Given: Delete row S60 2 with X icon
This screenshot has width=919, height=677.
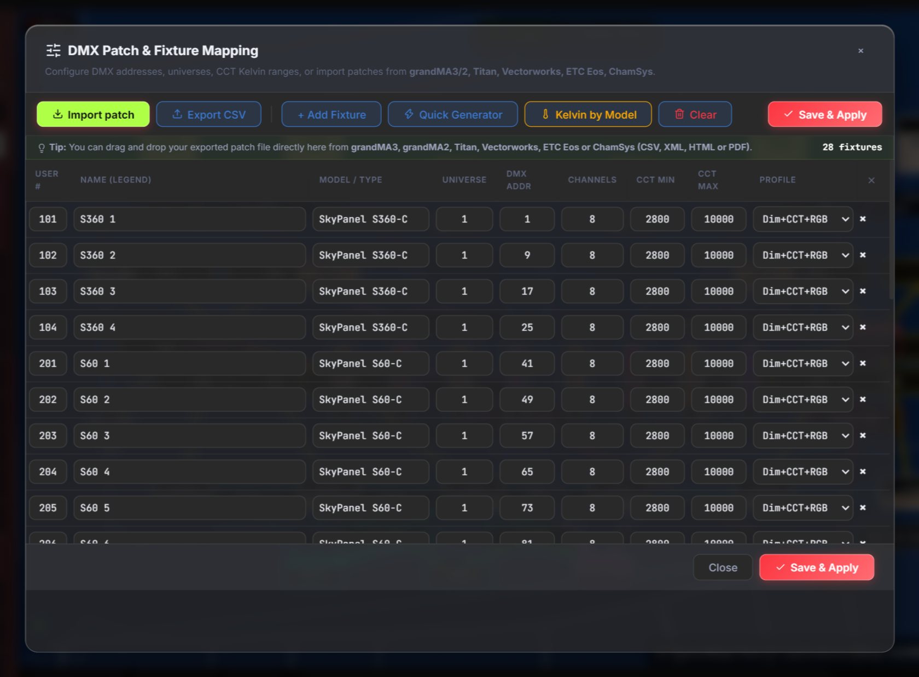Looking at the screenshot, I should pos(863,400).
